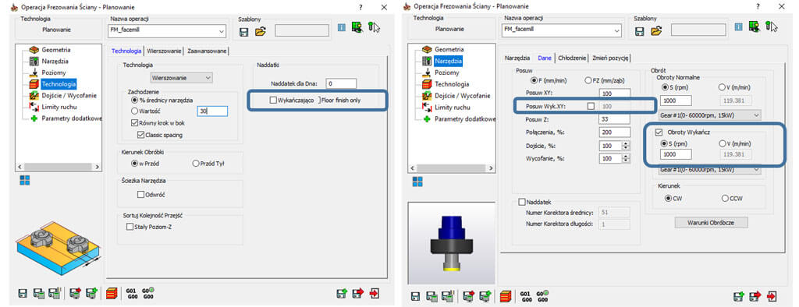Click save with green plus icon, left dialog bottom right

(x=342, y=294)
